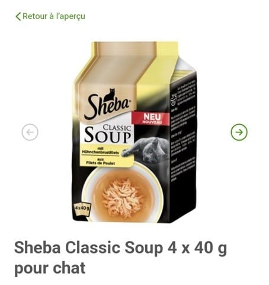This screenshot has height=285, width=269.
Task: Click the grey cat photo on the package
Action: 148,150
